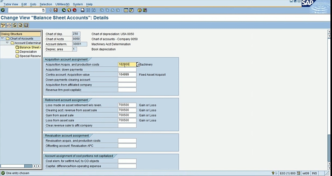Viewport: 332px width, 176px height.
Task: Click the Loss from asset sale field
Action: [x=127, y=120]
